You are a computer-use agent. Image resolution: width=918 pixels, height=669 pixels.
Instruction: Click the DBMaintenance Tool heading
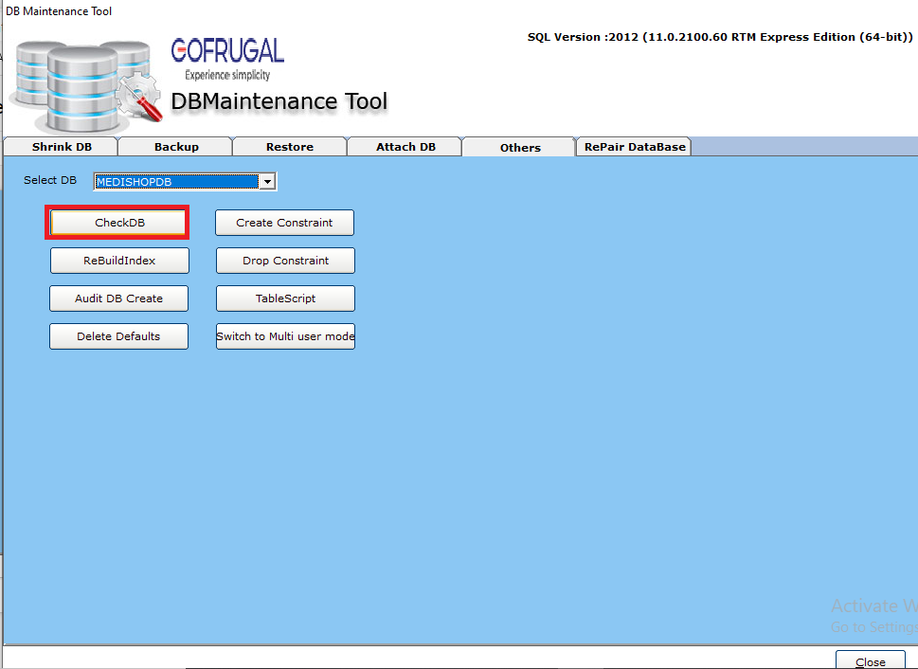point(279,101)
